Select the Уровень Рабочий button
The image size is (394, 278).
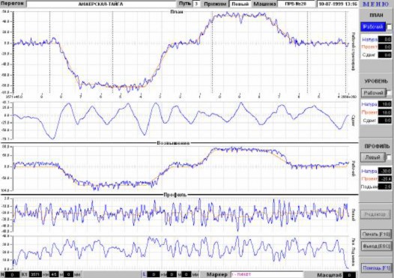[373, 93]
